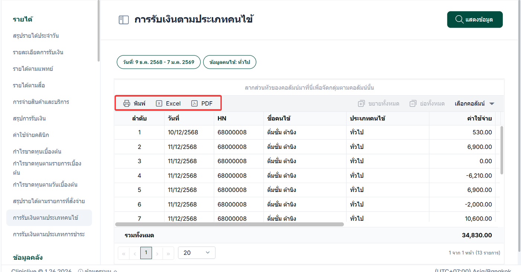Click the table's vertical scrollbar

tap(502, 150)
